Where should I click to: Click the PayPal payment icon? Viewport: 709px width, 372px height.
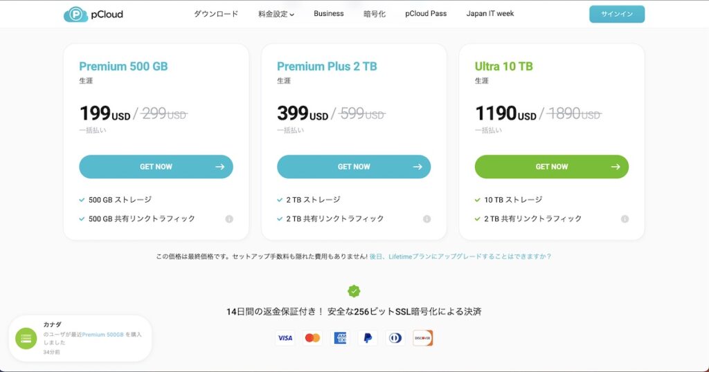coord(368,337)
